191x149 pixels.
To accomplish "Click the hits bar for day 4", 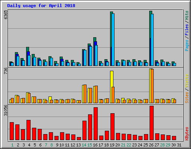I will click(x=28, y=49).
